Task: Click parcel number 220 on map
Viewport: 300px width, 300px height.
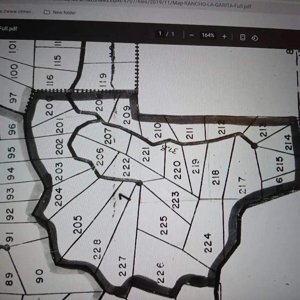Action: 177,170
